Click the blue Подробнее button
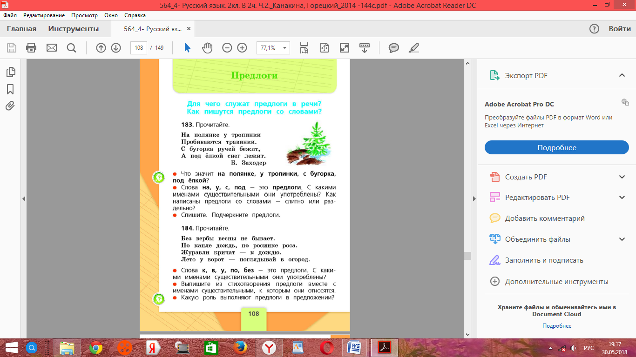This screenshot has height=357, width=636. 557,147
